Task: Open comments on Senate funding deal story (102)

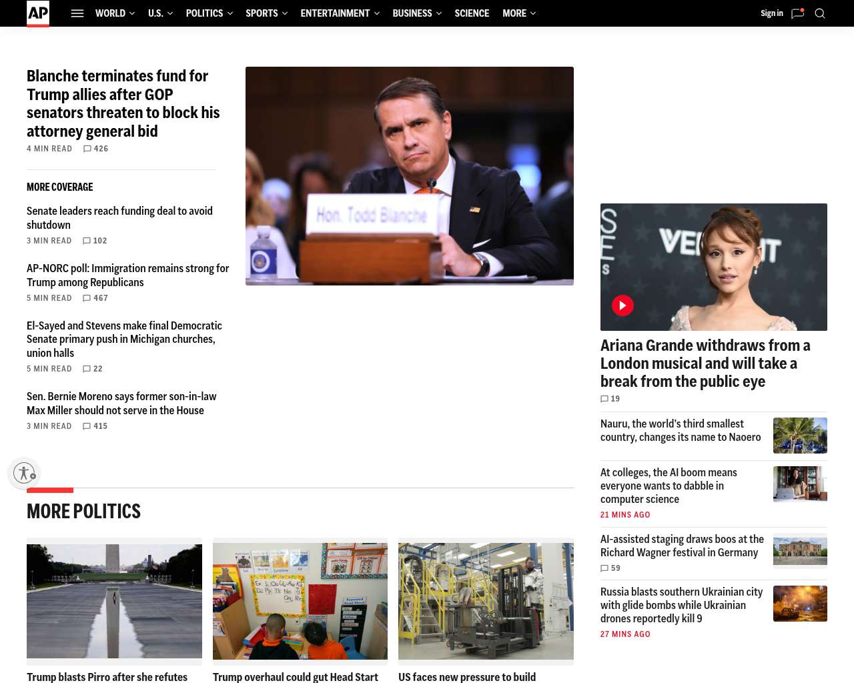Action: click(x=95, y=241)
